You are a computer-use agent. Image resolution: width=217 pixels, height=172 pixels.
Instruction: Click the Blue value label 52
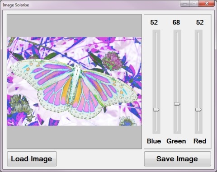click(x=154, y=23)
